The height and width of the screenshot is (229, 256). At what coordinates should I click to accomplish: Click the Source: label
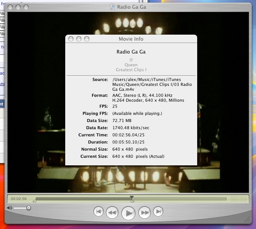tap(100, 79)
